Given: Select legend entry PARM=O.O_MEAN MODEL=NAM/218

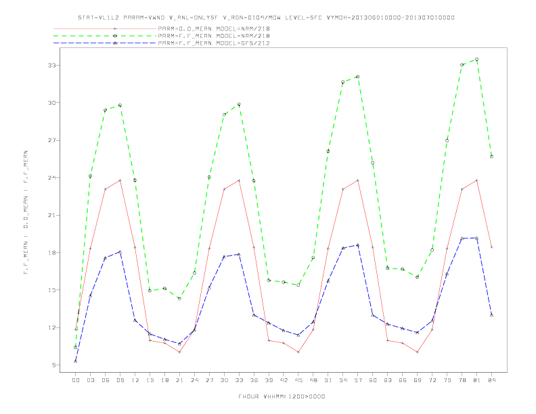Looking at the screenshot, I should [214, 28].
